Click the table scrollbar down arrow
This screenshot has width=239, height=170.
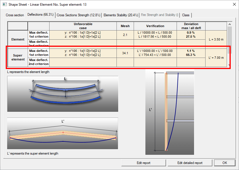[x=229, y=65]
